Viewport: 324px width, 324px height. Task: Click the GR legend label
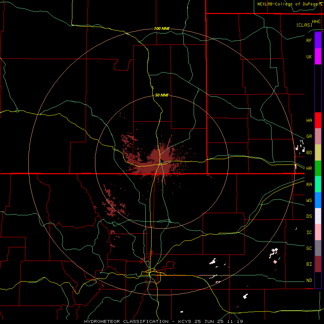pos(309,136)
